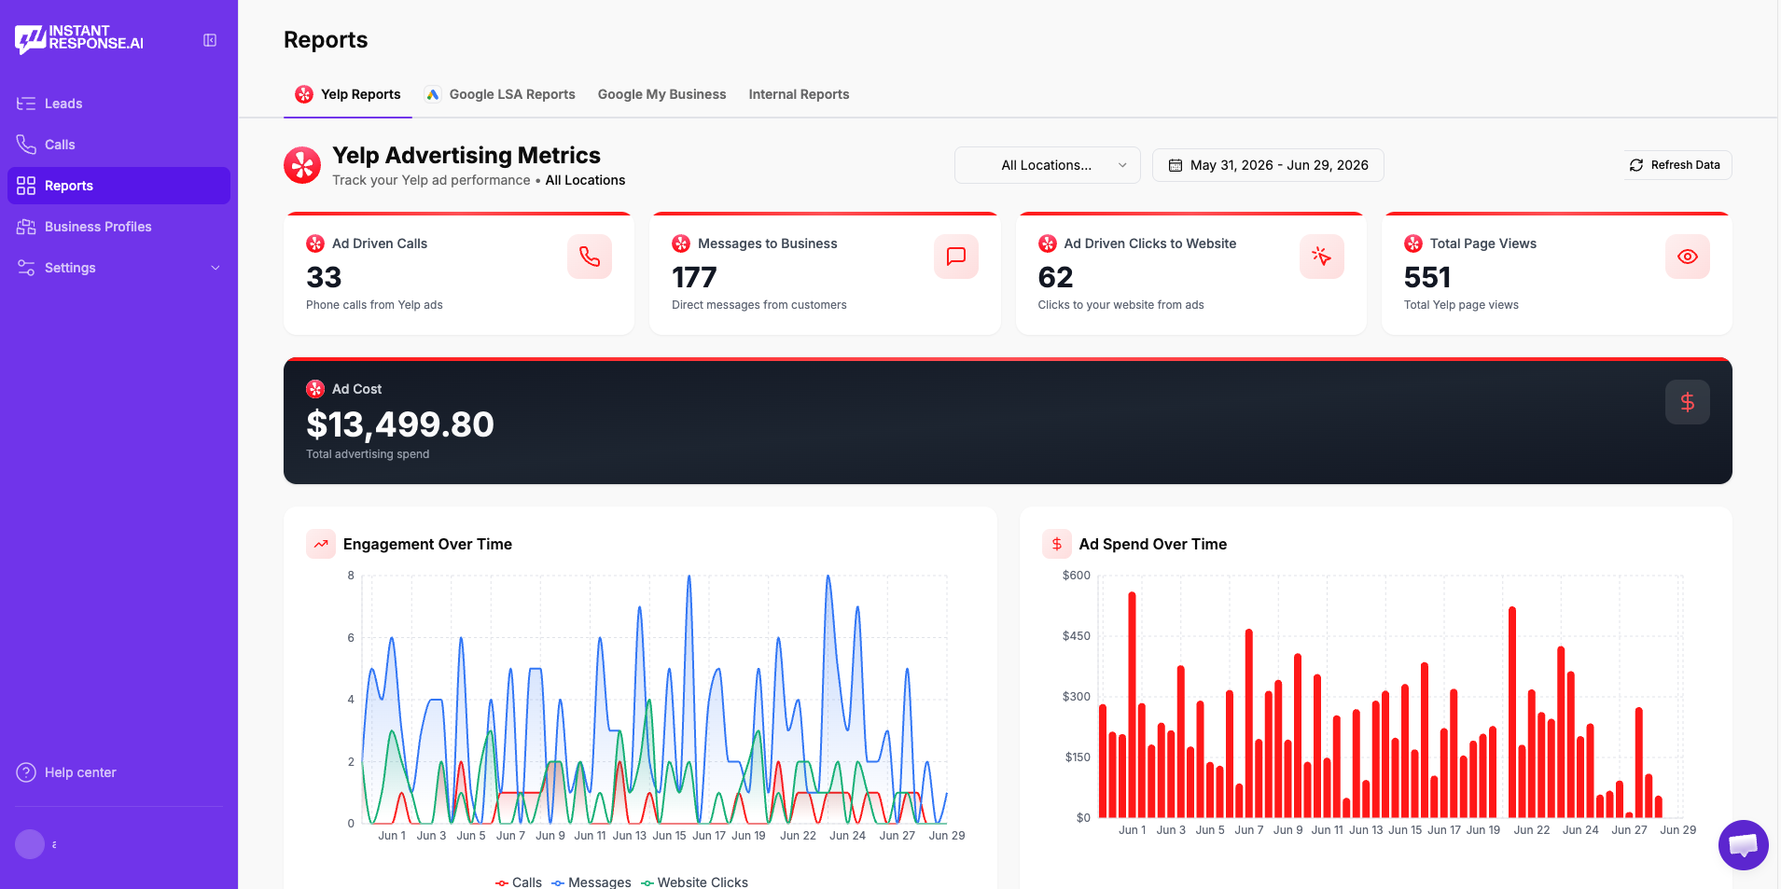Toggle Messages series in chart legend
The height and width of the screenshot is (889, 1781).
591,882
